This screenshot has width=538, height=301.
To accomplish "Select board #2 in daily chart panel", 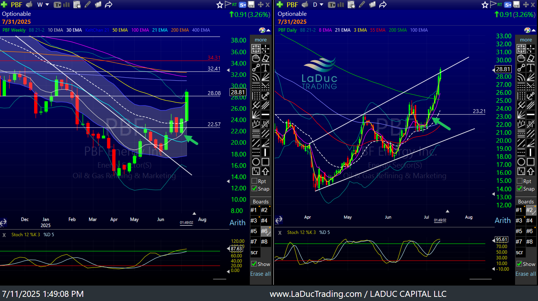I will point(530,210).
